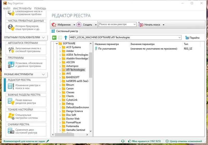Click the По умолчанию parameter icon
Image resolution: width=208 pixels, height=145 pixels.
tap(96, 49)
